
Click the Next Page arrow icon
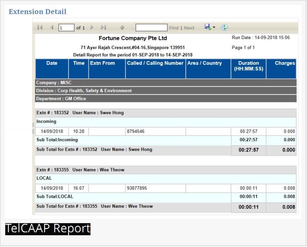92,27
